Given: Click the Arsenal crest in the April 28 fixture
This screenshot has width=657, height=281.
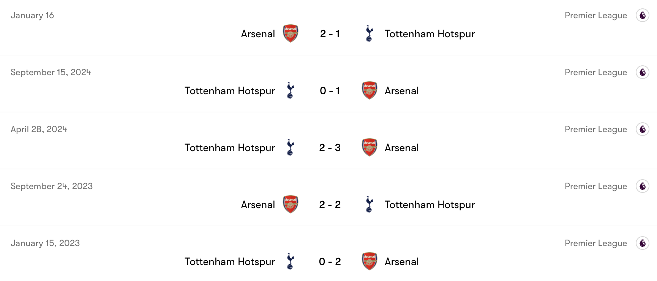Looking at the screenshot, I should (369, 147).
